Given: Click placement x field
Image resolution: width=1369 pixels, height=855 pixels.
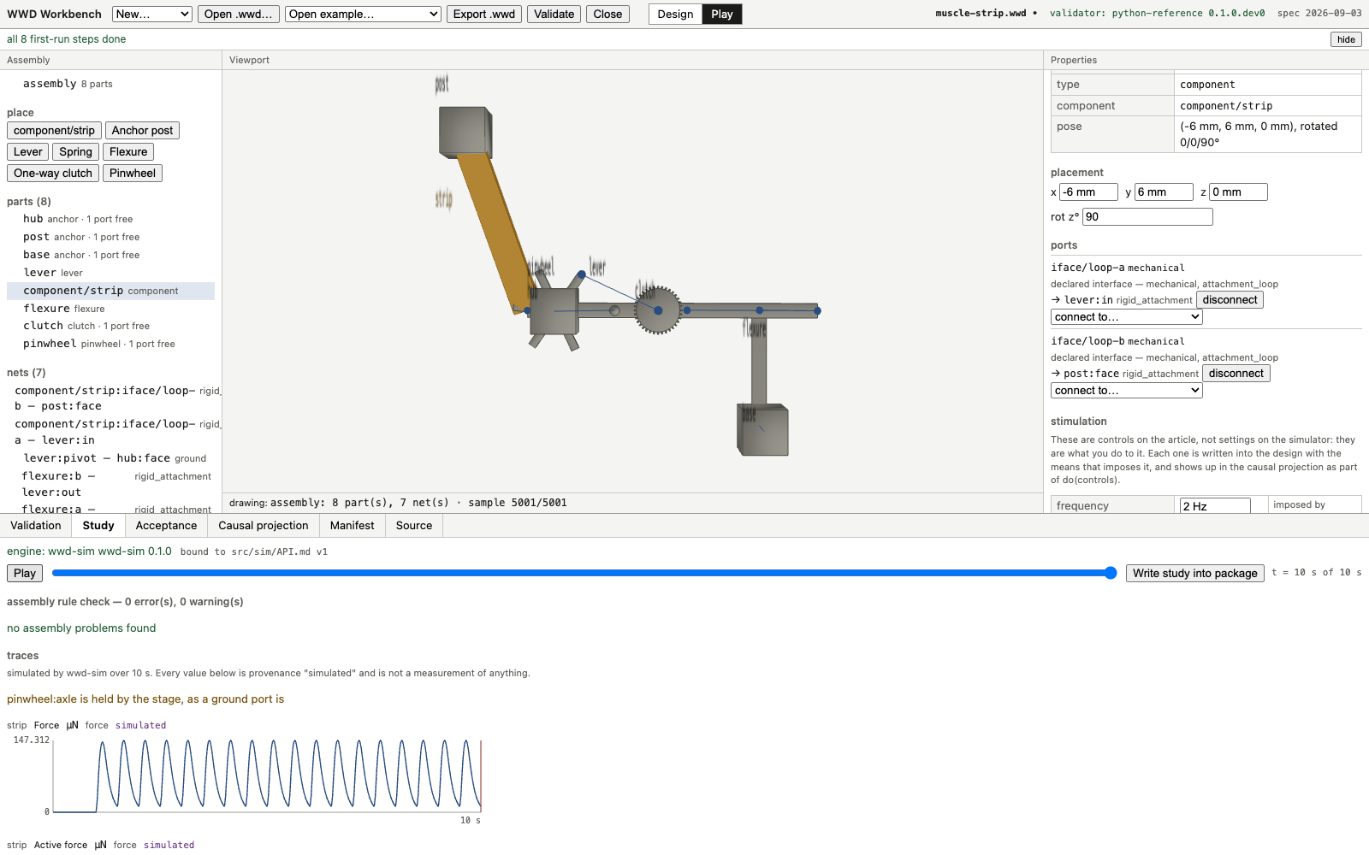Looking at the screenshot, I should (1088, 192).
